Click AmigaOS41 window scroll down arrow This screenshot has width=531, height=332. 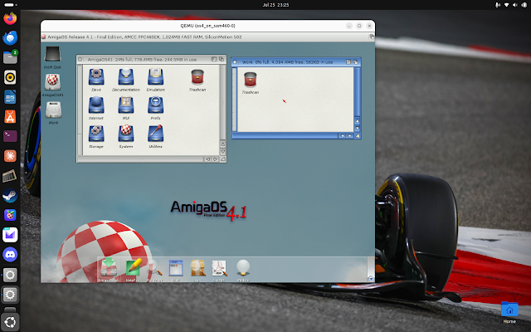(223, 151)
